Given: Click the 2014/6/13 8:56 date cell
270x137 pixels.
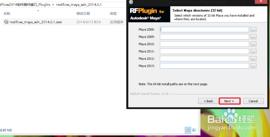Looking at the screenshot, I should 89,22.
